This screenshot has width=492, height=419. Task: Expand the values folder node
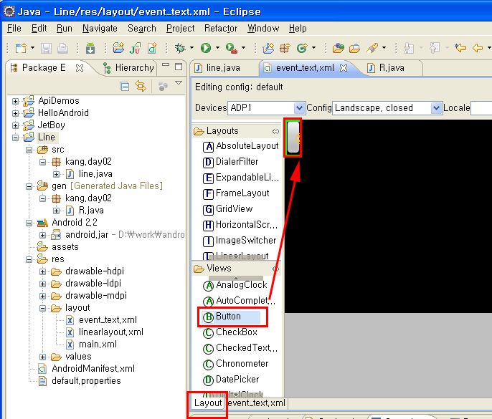click(43, 357)
